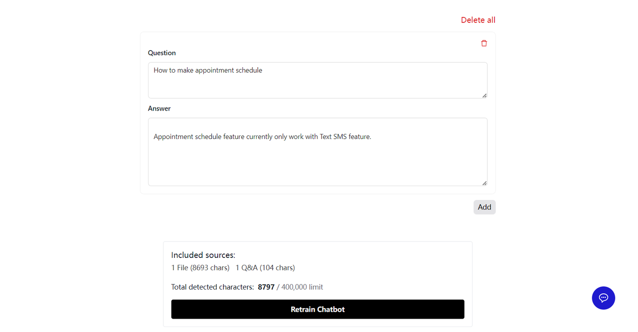Click the bold 8797 character count

[x=266, y=287]
